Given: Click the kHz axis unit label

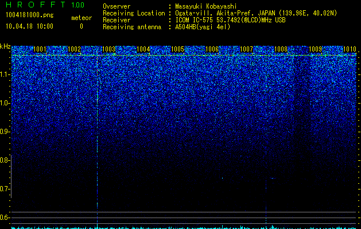Looking at the screenshot, I should pyautogui.click(x=5, y=47).
